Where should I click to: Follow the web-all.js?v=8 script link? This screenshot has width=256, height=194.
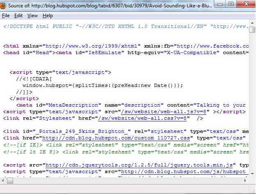click(164, 112)
